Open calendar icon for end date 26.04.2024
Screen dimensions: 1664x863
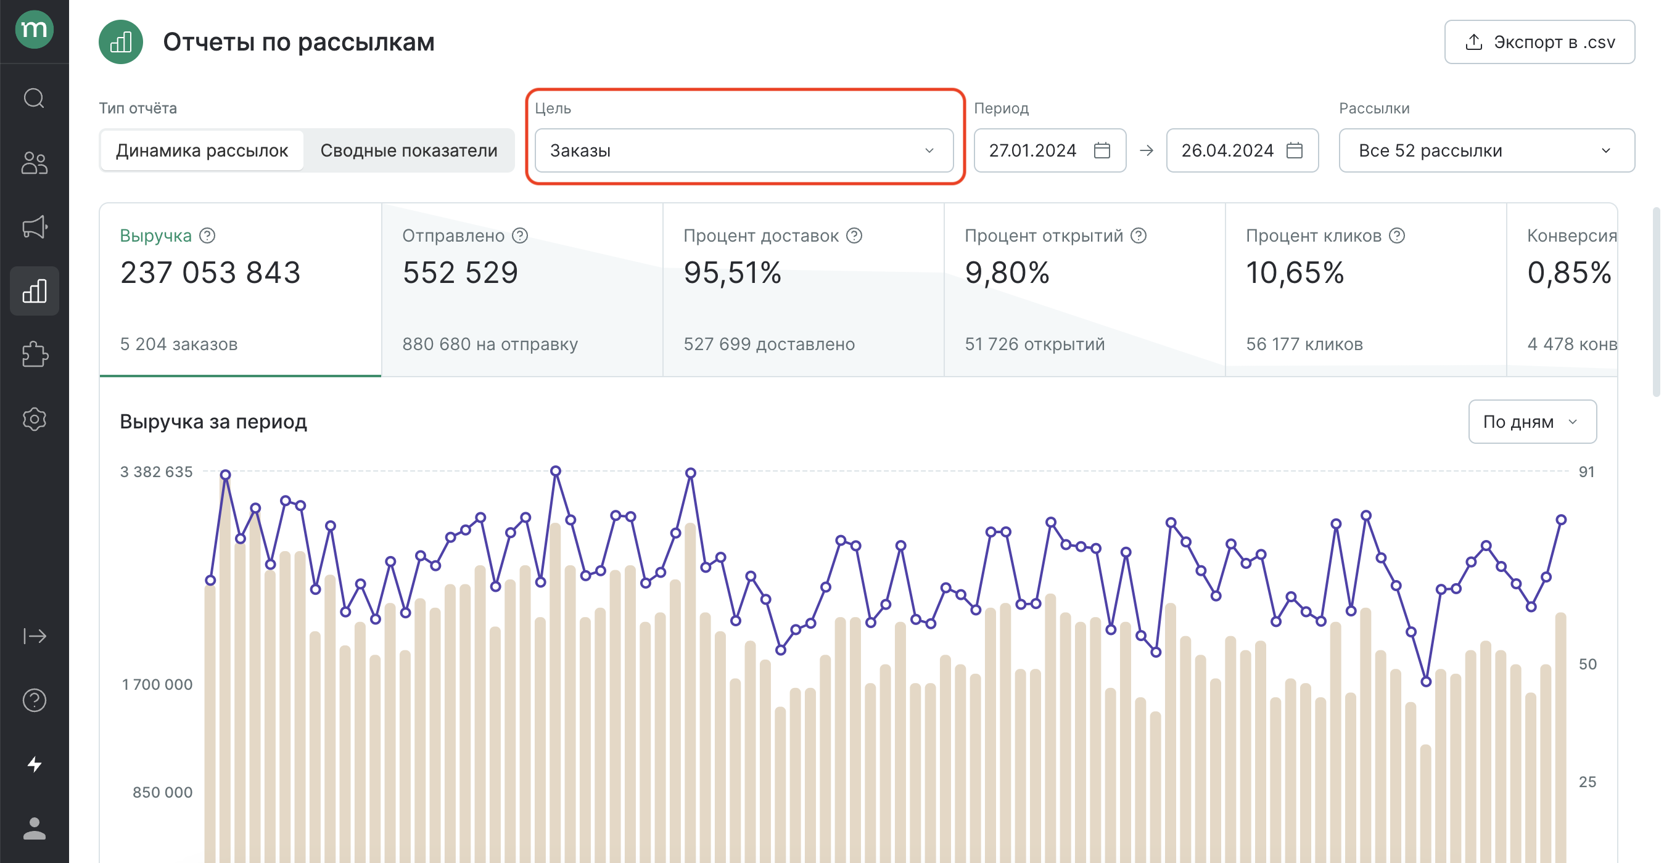pos(1295,150)
